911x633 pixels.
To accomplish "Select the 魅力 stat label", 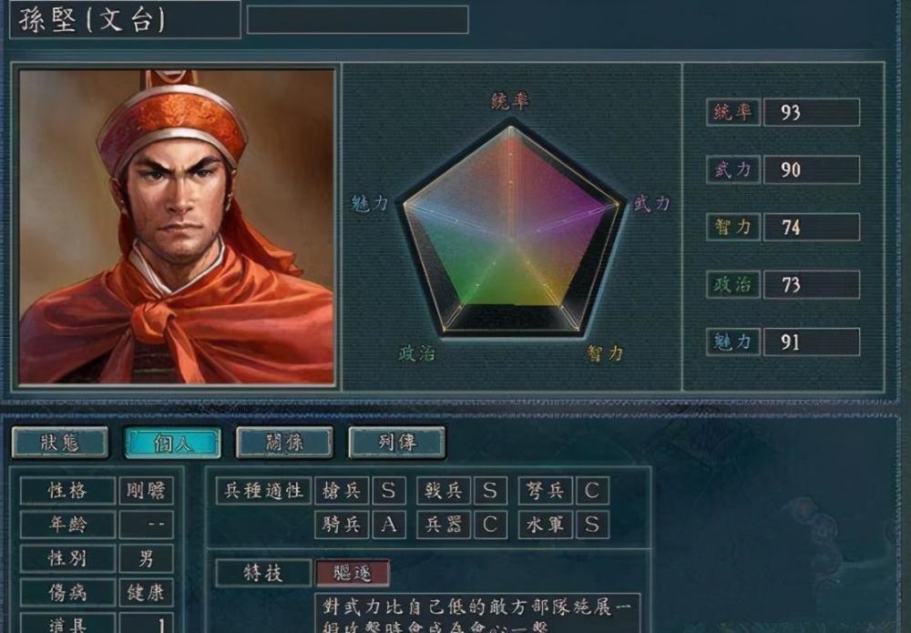I will [732, 342].
